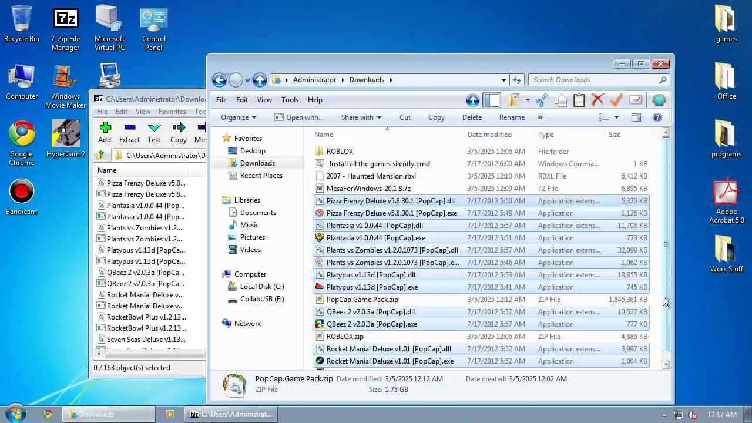Select Microsoft Virtual PC desktop icon

109,29
